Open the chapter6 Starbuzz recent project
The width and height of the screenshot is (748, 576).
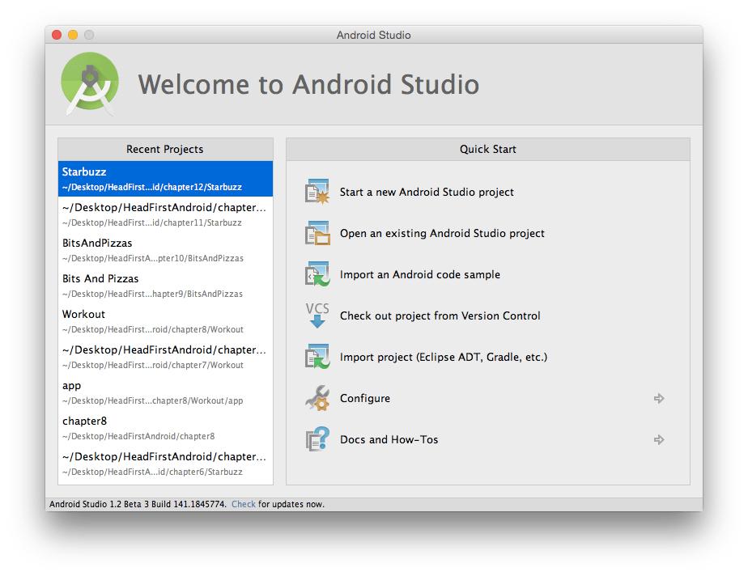(165, 464)
